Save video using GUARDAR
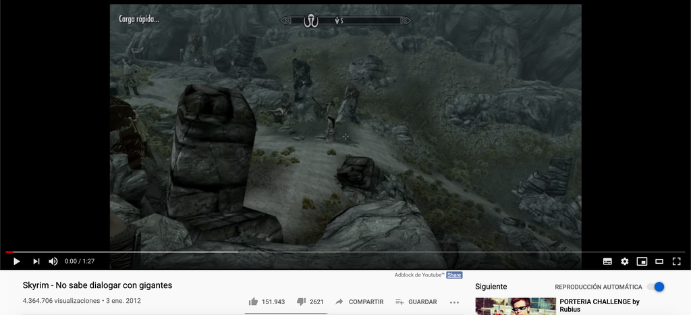Screen dimensions: 691x315 click(x=416, y=302)
